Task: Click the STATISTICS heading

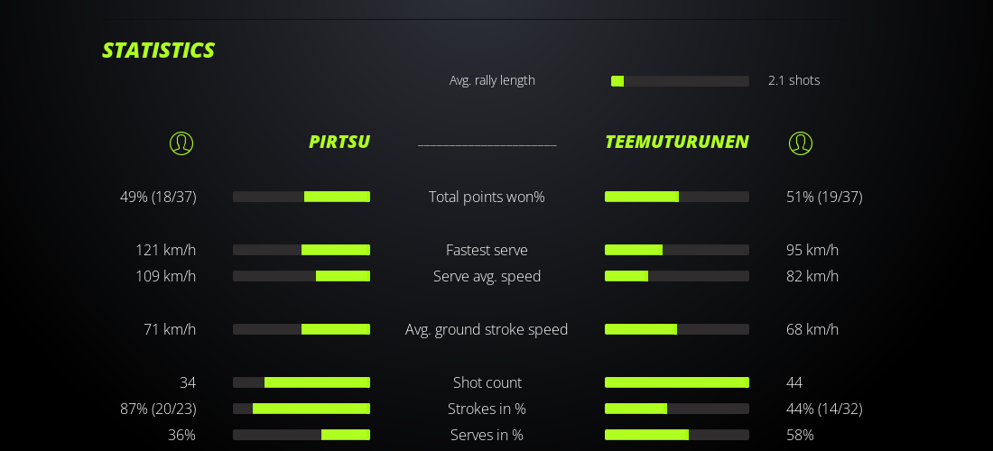Action: 158,51
